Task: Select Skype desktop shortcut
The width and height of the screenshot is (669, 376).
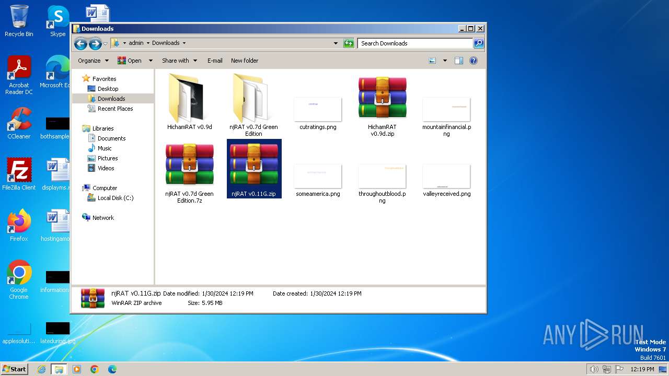Action: tap(57, 21)
